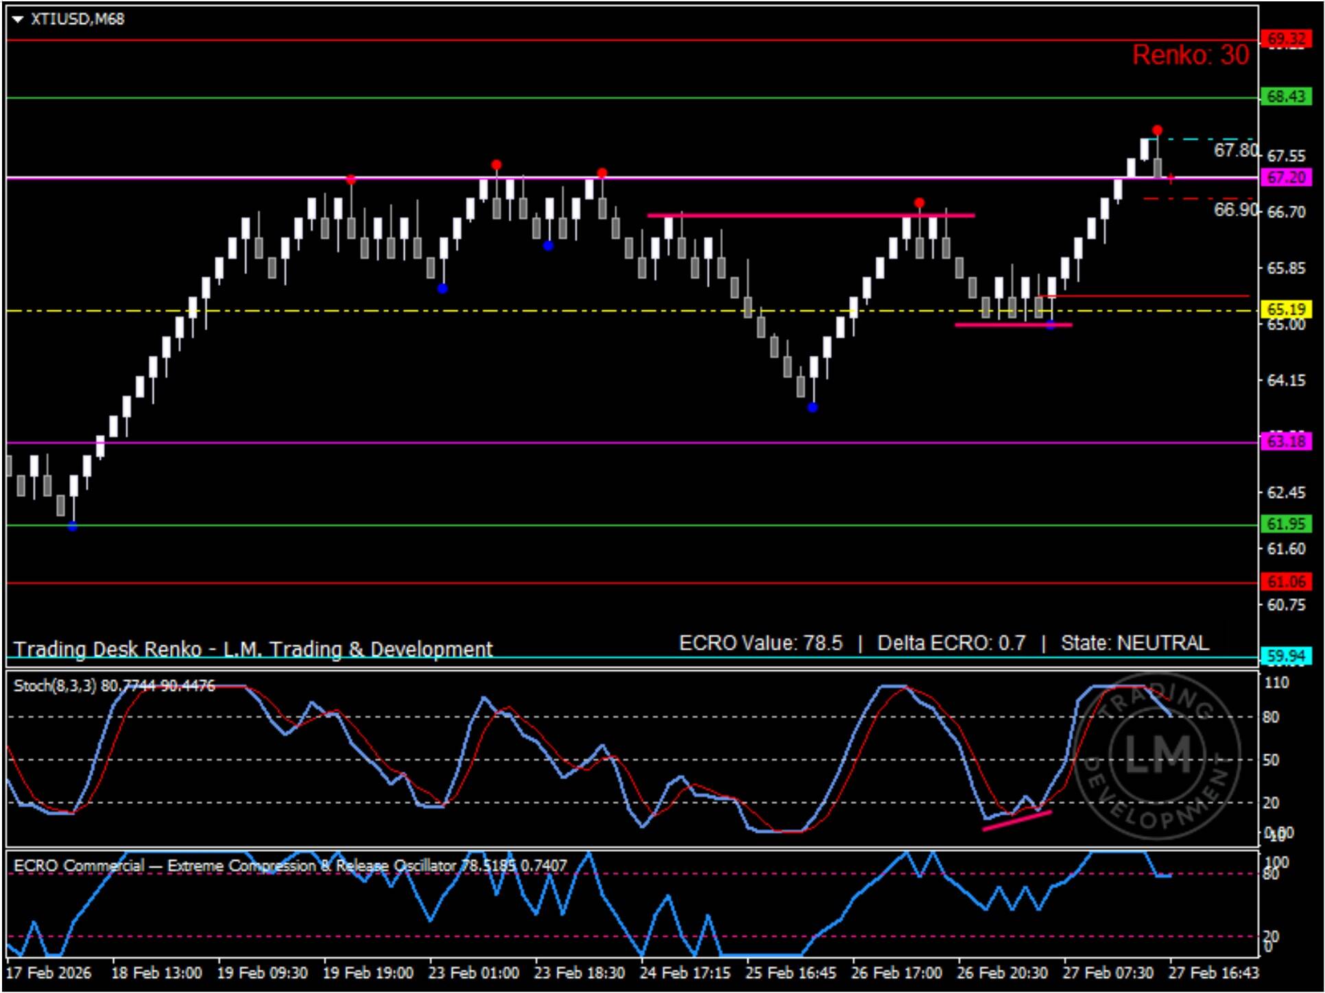Click the magenta 67.20 price level tag
Viewport: 1325px width, 993px height.
pyautogui.click(x=1286, y=177)
